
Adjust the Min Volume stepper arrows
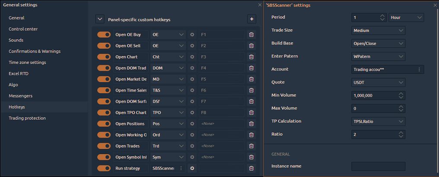pyautogui.click(x=401, y=95)
